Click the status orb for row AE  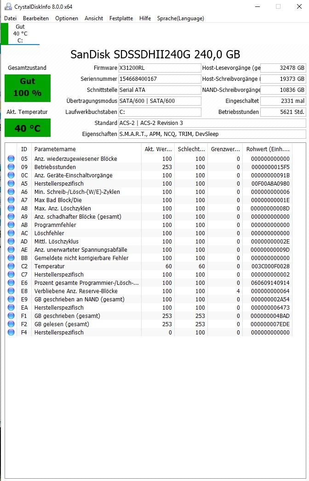coord(11,250)
